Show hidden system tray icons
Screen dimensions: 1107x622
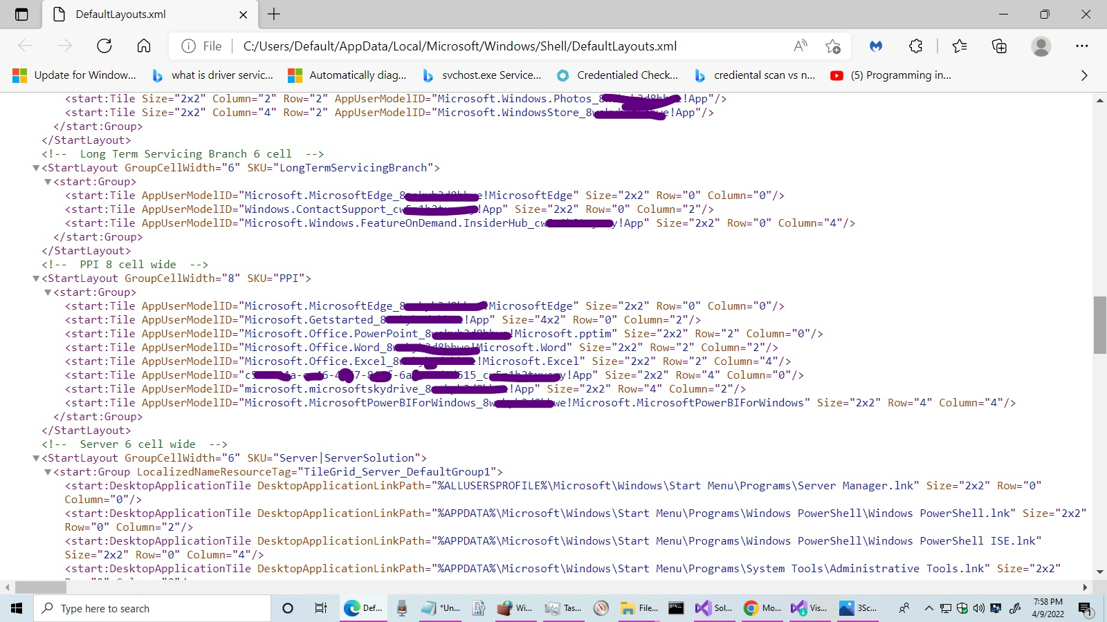point(928,608)
